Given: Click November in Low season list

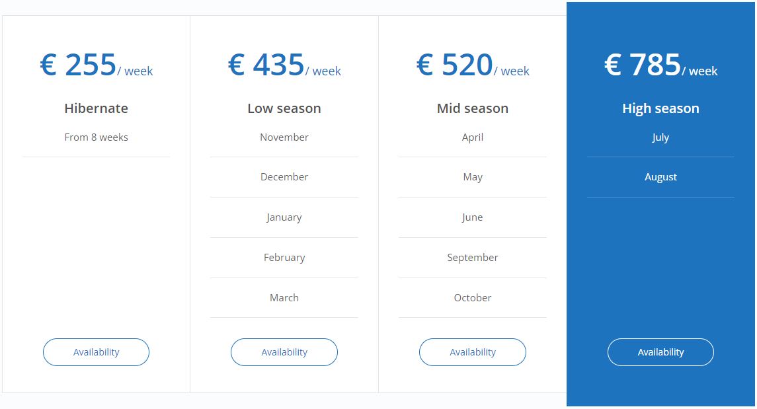Looking at the screenshot, I should [x=284, y=137].
